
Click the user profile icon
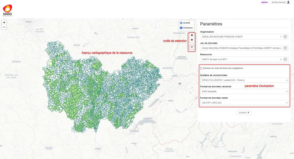tap(288, 2)
